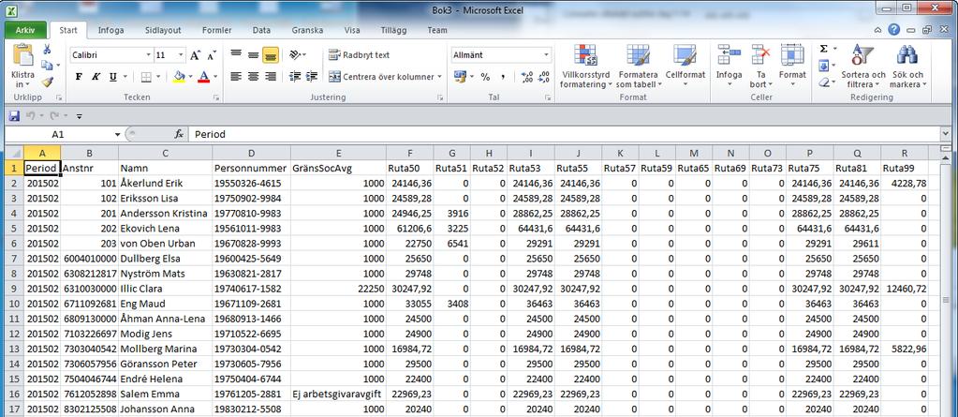This screenshot has height=417, width=958.
Task: Open the font size 11 dropdown
Action: 180,55
